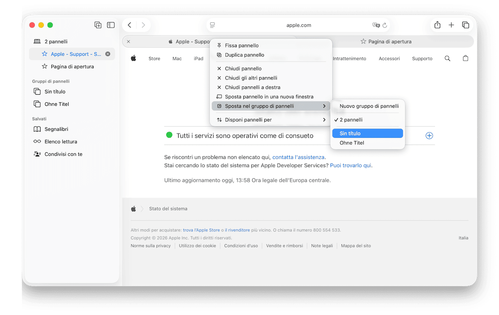Viewport: 499px width, 315px height.
Task: Open the page reader menu icon in address bar
Action: tap(212, 25)
